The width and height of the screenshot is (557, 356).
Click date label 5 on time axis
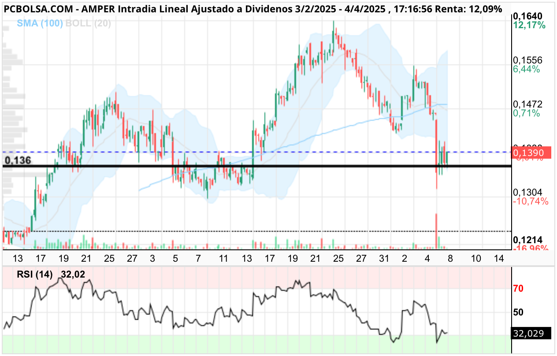click(x=176, y=258)
